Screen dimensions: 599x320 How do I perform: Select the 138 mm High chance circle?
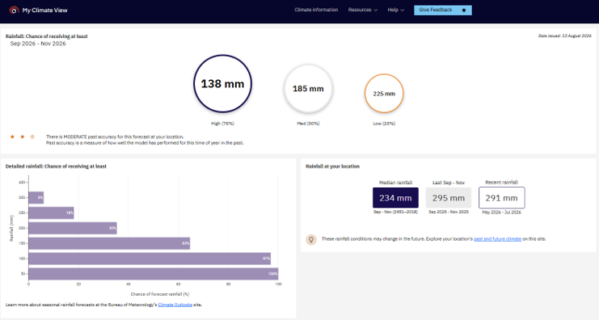point(222,83)
